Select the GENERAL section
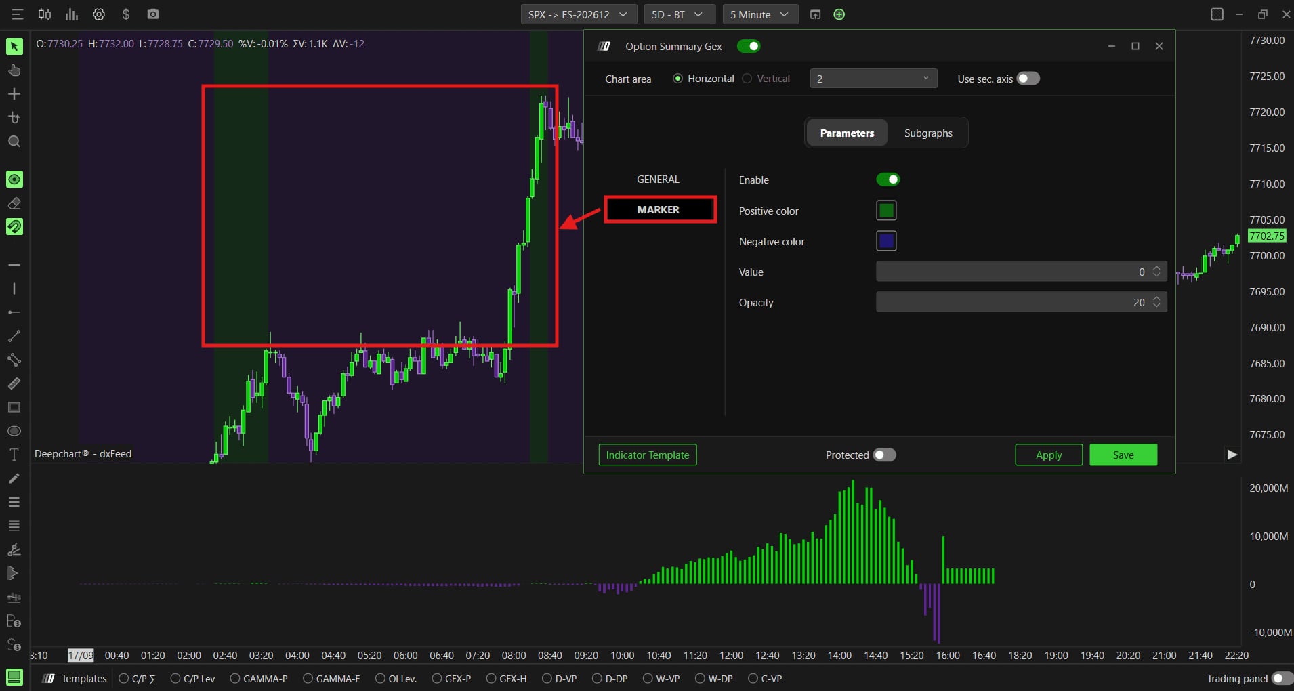Screen dimensions: 1294x691 tap(658, 180)
